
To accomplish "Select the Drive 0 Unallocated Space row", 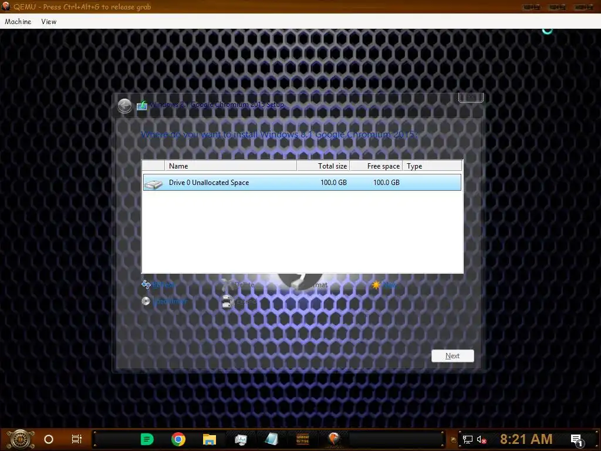I will (302, 183).
